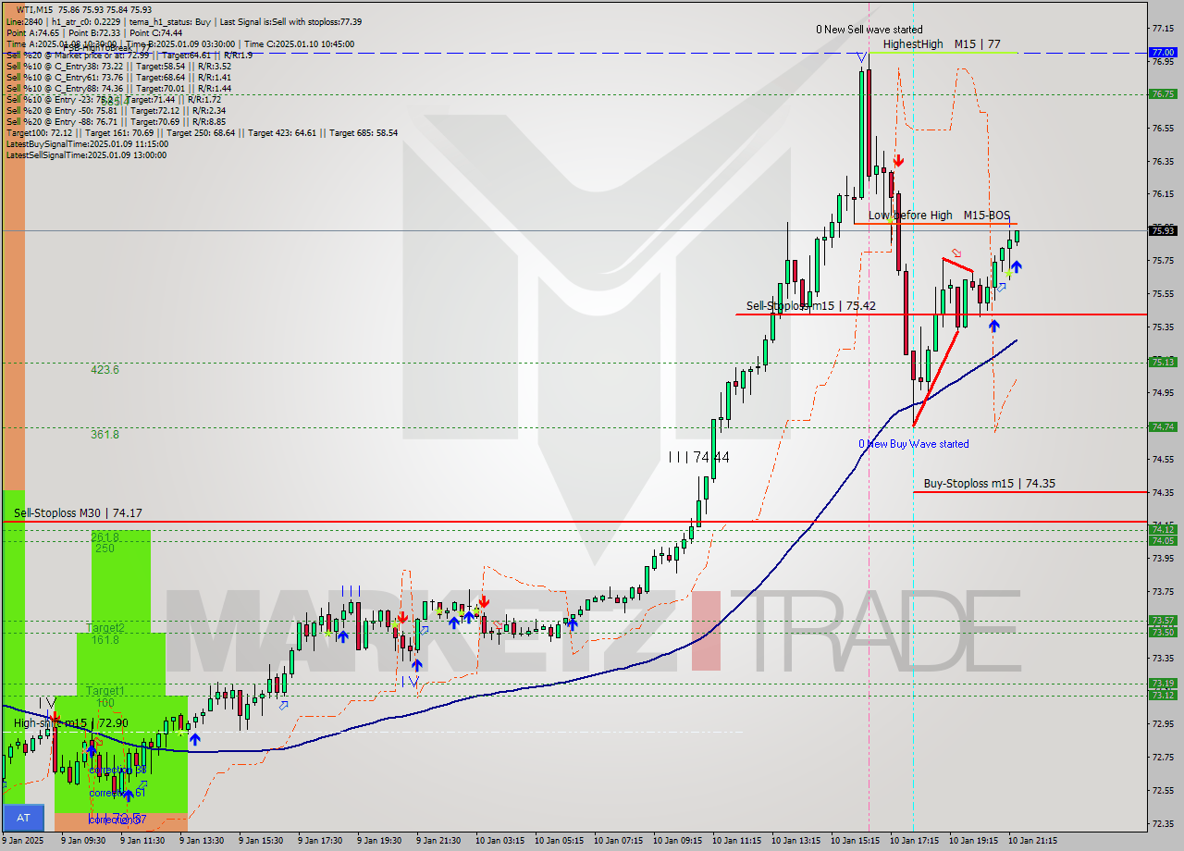Select the '10 Jan 21:15' time axis label

tap(1033, 841)
